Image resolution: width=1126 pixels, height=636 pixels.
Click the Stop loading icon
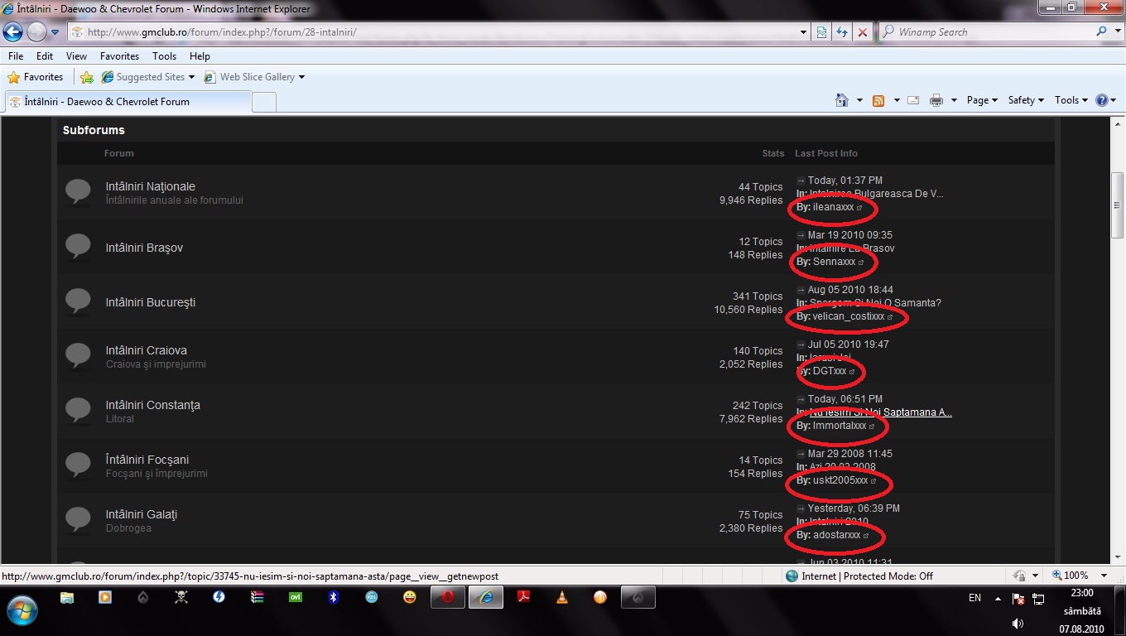click(863, 32)
